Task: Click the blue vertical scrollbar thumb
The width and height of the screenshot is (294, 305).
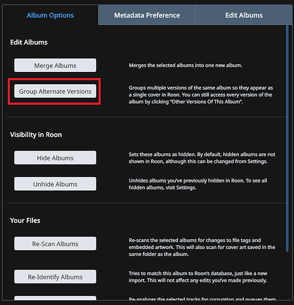Action: click(287, 138)
